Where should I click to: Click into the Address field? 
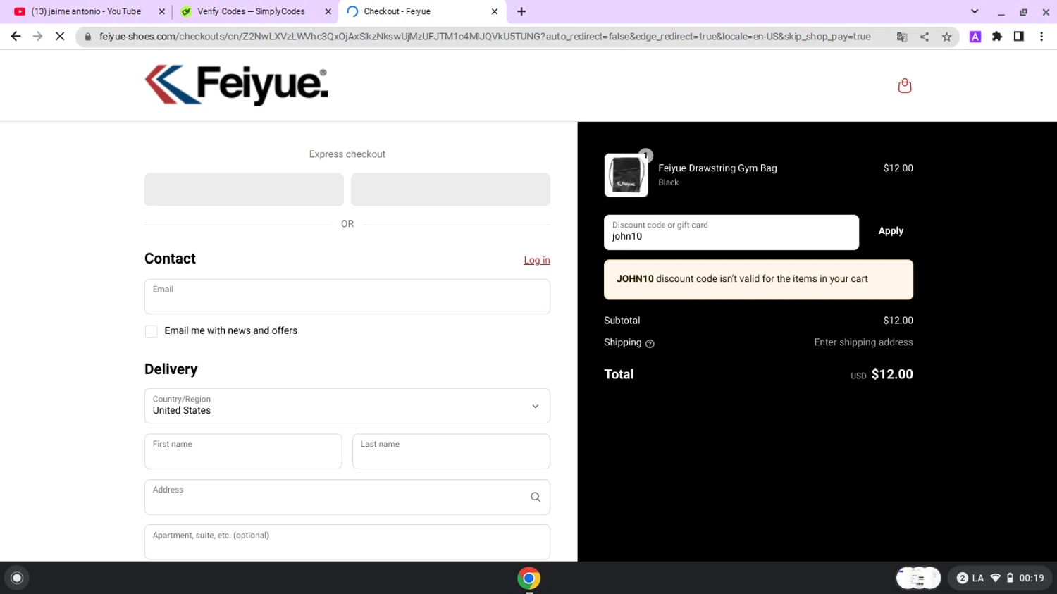coord(347,497)
